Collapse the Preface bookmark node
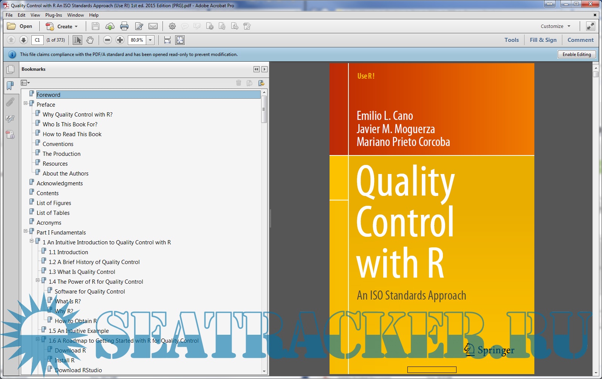The width and height of the screenshot is (602, 379). click(x=26, y=103)
